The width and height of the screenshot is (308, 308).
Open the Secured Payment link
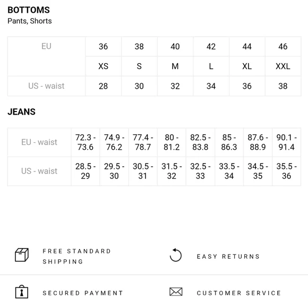pyautogui.click(x=83, y=293)
